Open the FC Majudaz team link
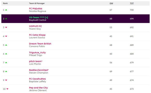This screenshot has width=151, height=93. click(36, 9)
